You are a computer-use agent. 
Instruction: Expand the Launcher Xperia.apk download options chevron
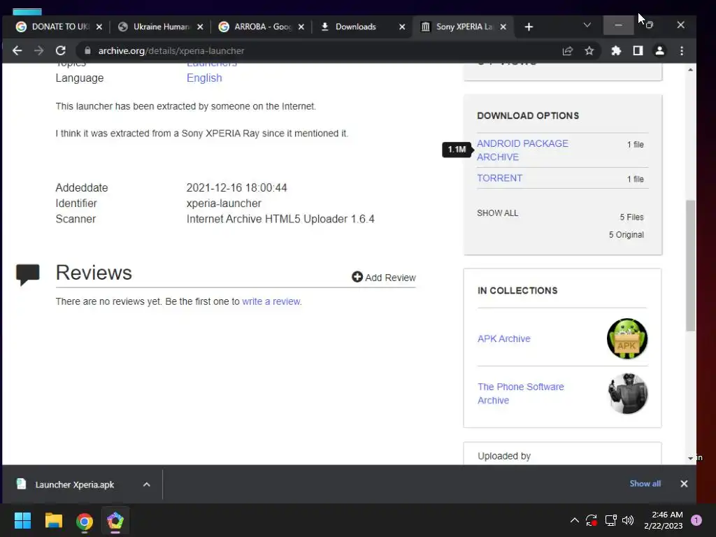click(x=147, y=485)
